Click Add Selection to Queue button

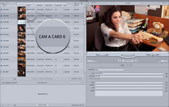coord(76,79)
